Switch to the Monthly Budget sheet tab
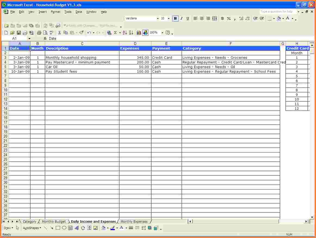The width and height of the screenshot is (316, 238). [x=54, y=222]
